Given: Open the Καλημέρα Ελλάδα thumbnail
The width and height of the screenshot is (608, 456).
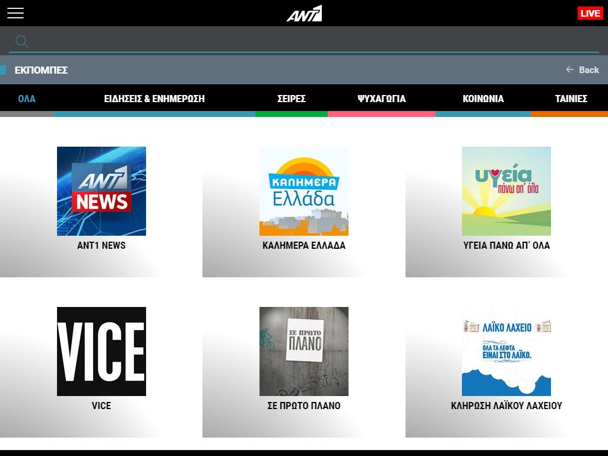Looking at the screenshot, I should (x=304, y=191).
